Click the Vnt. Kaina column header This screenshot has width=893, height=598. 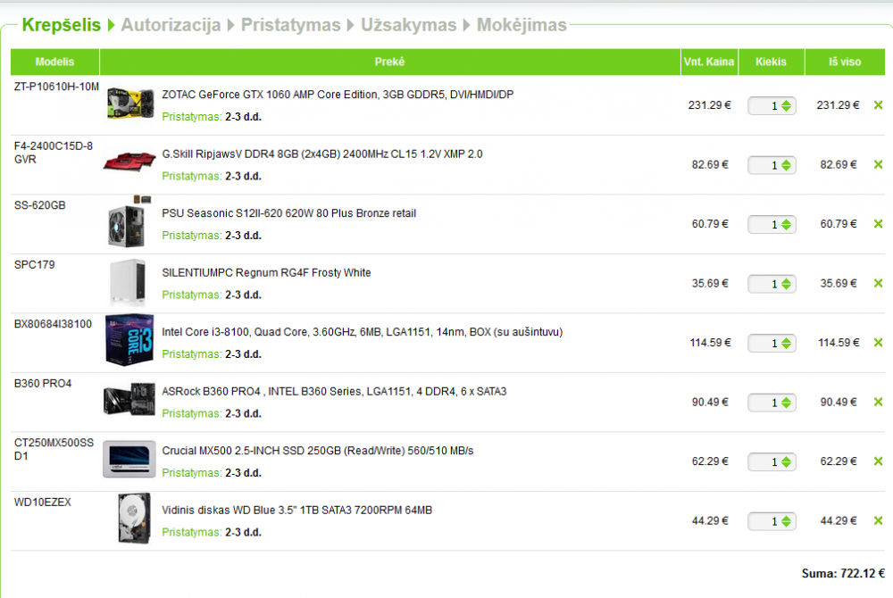709,62
